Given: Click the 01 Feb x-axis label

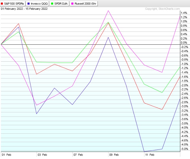Looking at the screenshot, I should (x=7, y=155).
